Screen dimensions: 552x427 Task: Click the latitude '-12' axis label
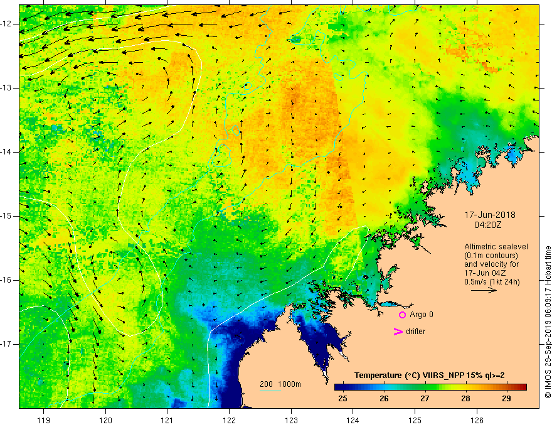coord(7,24)
